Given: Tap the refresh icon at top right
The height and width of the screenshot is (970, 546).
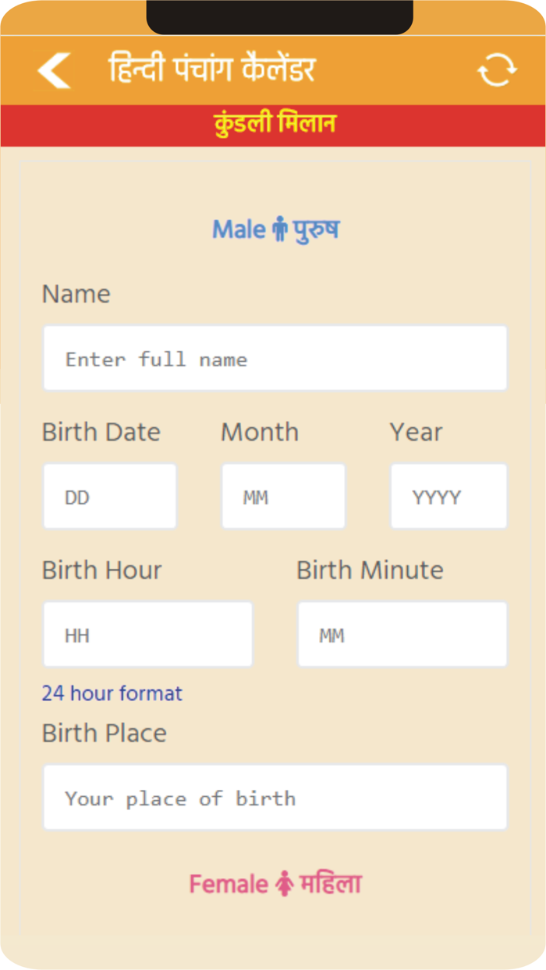Looking at the screenshot, I should [497, 69].
